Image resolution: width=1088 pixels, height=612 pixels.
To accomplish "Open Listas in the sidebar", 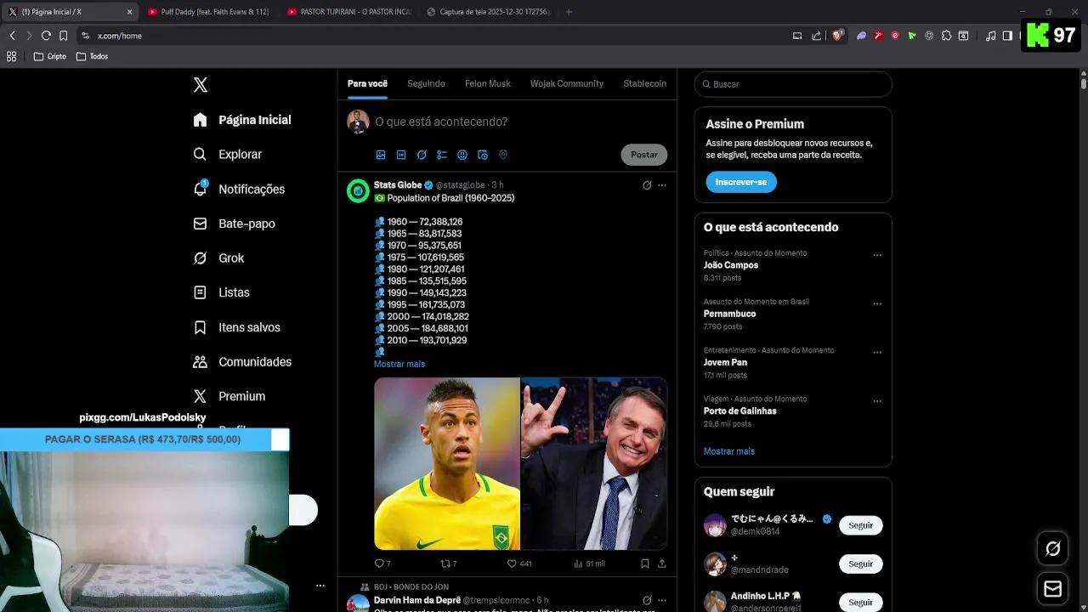I will click(x=221, y=292).
